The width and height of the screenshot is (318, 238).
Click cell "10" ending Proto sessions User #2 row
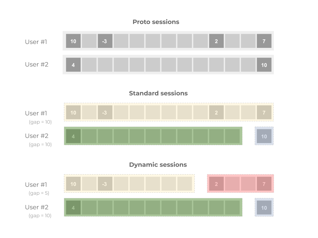[264, 65]
